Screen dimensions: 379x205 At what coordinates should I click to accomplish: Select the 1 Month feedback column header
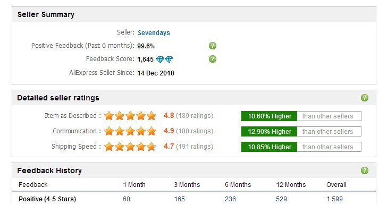coord(134,185)
